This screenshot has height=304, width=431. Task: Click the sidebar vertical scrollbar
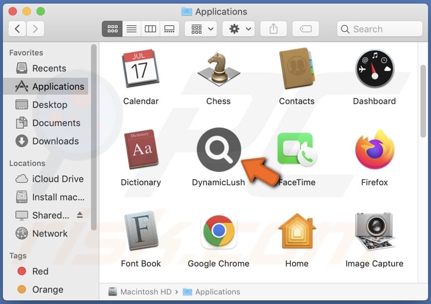pos(93,138)
